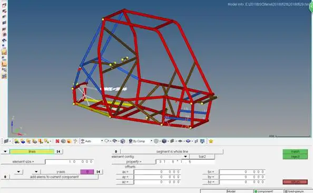Click the green component1 color swatch in status bar

click(x=256, y=191)
